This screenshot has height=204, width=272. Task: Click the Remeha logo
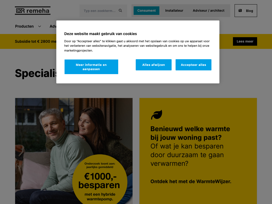coord(33,11)
